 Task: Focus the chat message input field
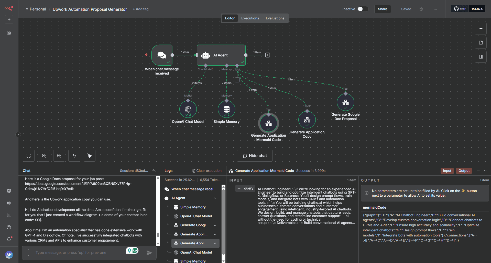(79, 253)
